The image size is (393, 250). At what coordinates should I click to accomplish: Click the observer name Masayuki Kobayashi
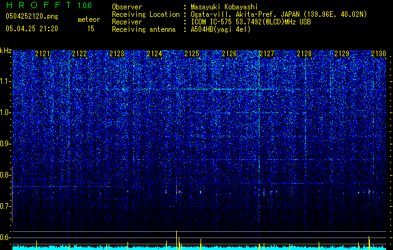click(224, 7)
